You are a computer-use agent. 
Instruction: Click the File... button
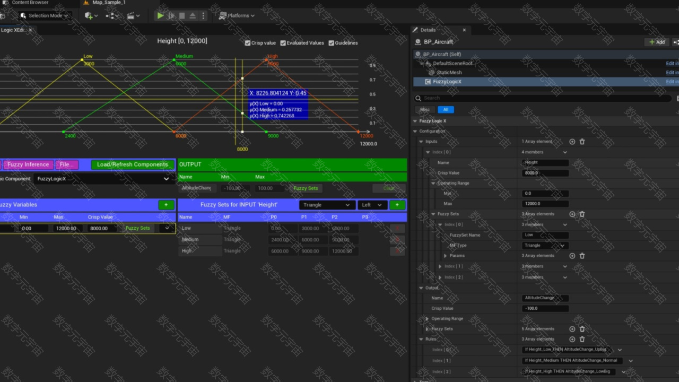click(x=67, y=164)
